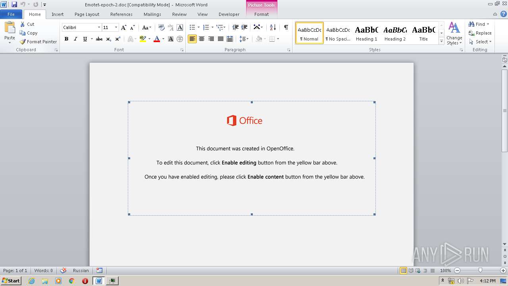Click the Text Highlight Color yellow swatch
The image size is (508, 286).
click(x=143, y=39)
